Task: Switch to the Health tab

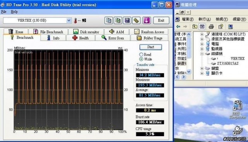Action: click(81, 38)
